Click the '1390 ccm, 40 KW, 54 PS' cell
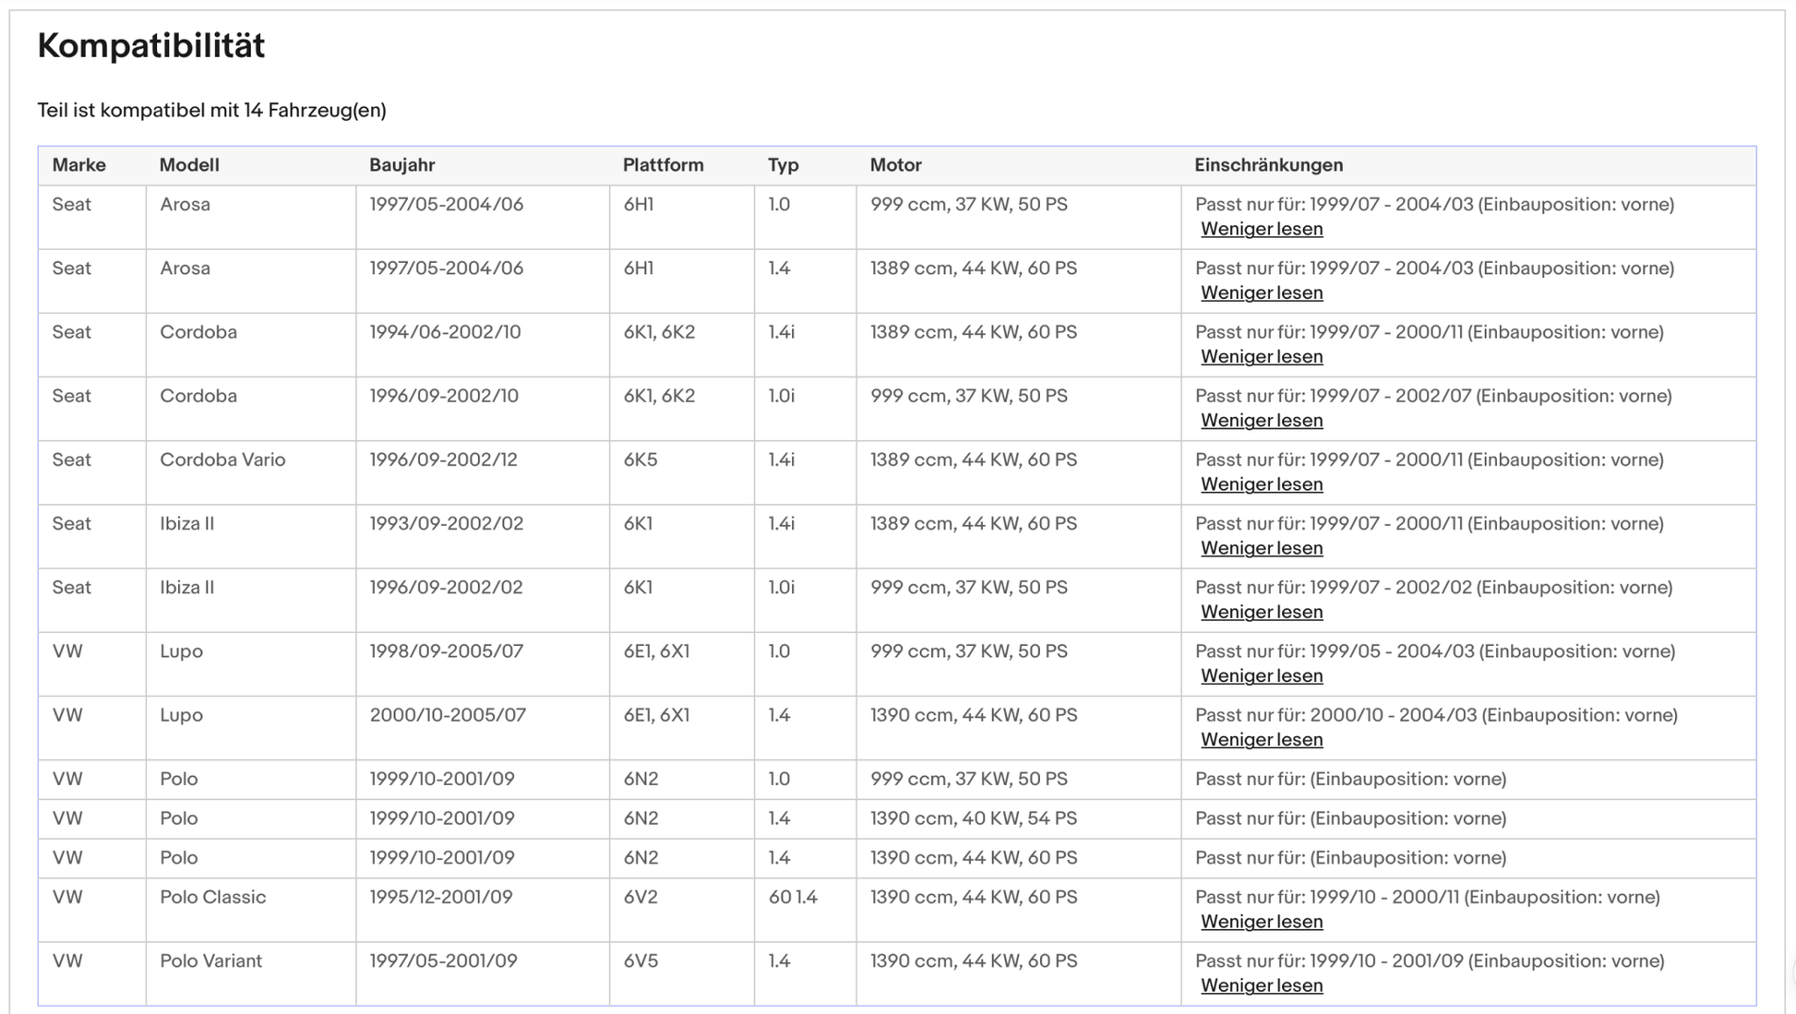Viewport: 1796px width, 1014px height. (973, 818)
